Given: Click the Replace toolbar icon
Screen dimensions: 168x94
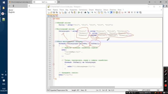Looking at the screenshot, I should (x=88, y=13).
